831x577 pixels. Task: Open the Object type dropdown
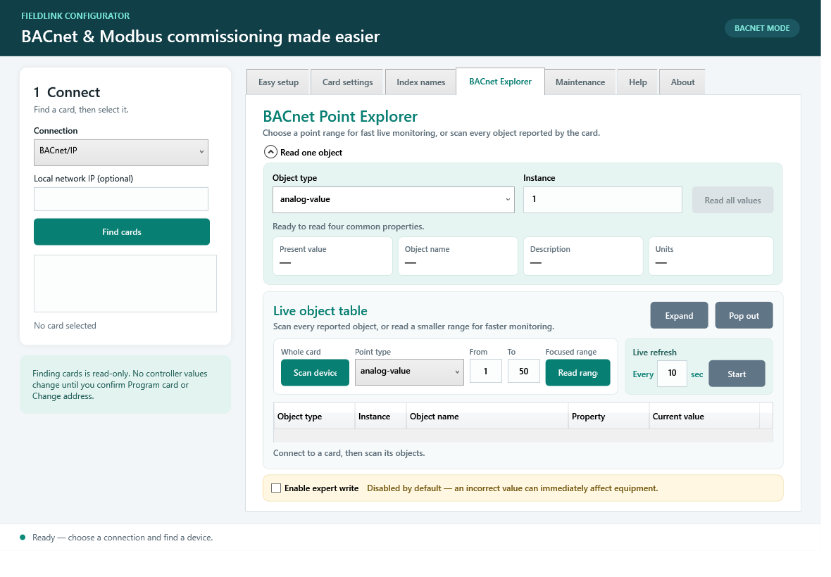tap(393, 200)
